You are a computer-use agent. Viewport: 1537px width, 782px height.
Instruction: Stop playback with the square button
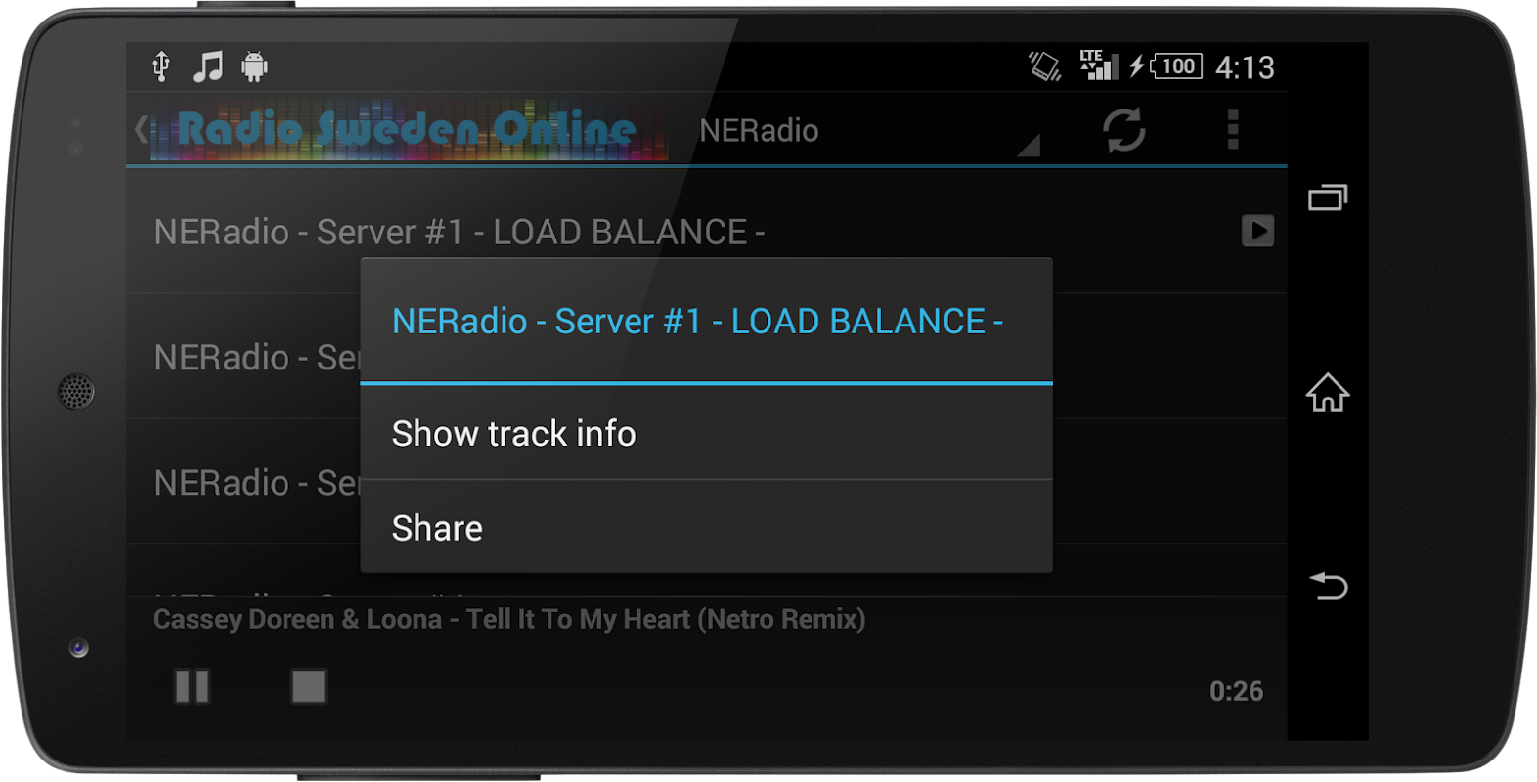(x=309, y=686)
